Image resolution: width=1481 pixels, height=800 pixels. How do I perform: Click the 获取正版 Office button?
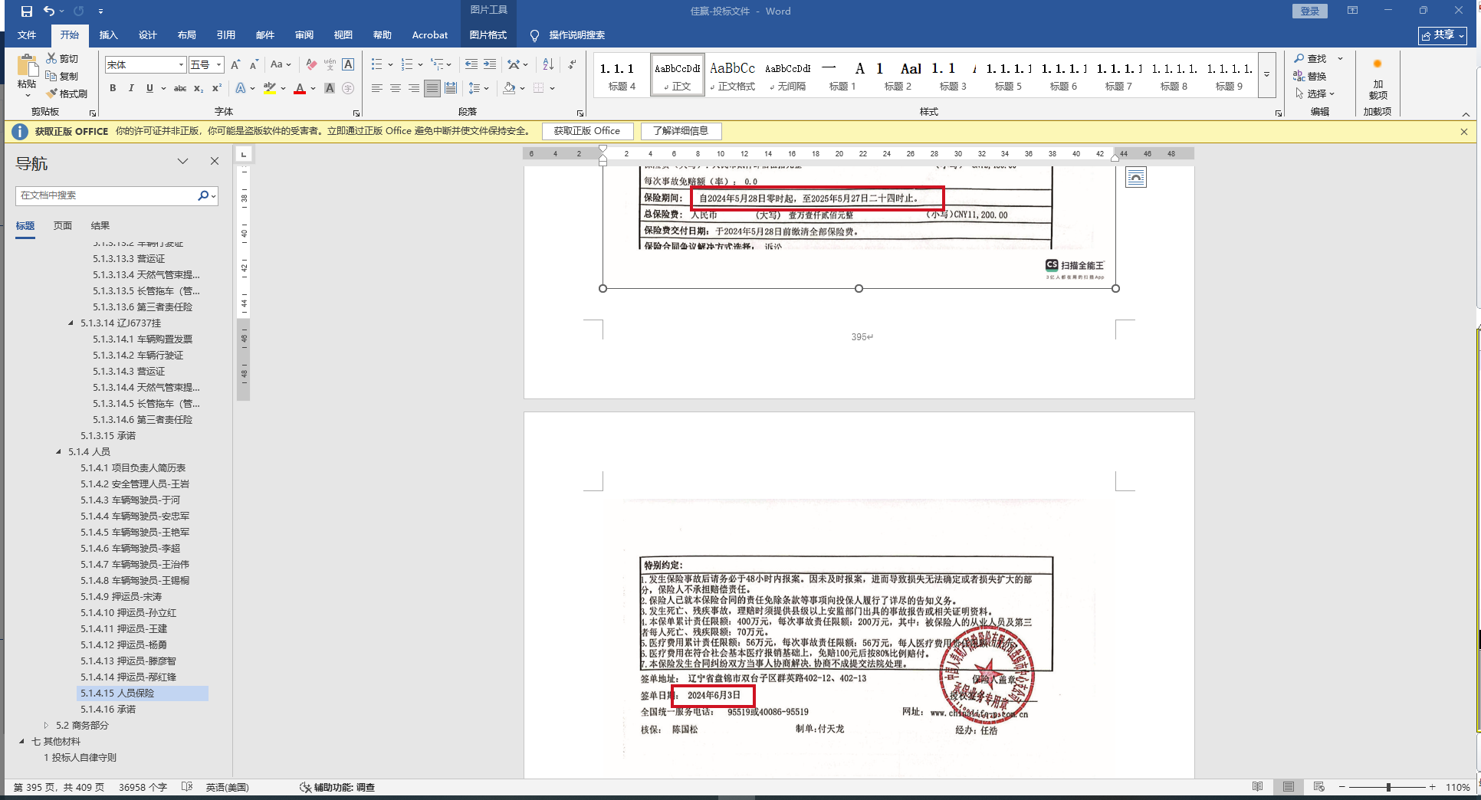coord(587,131)
